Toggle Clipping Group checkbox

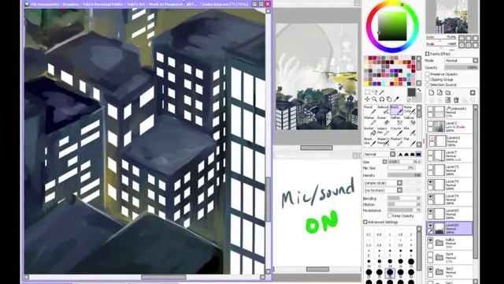tap(428, 79)
